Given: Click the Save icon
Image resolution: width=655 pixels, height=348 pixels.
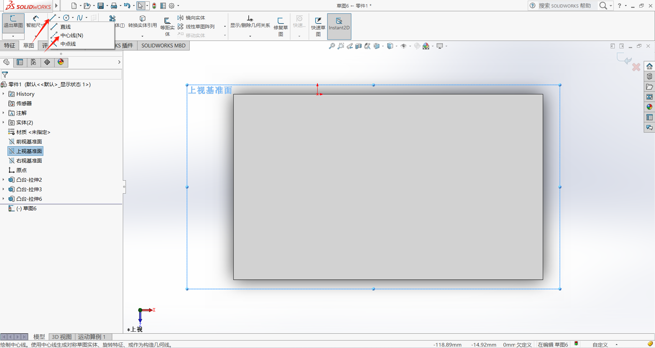Looking at the screenshot, I should coord(101,6).
